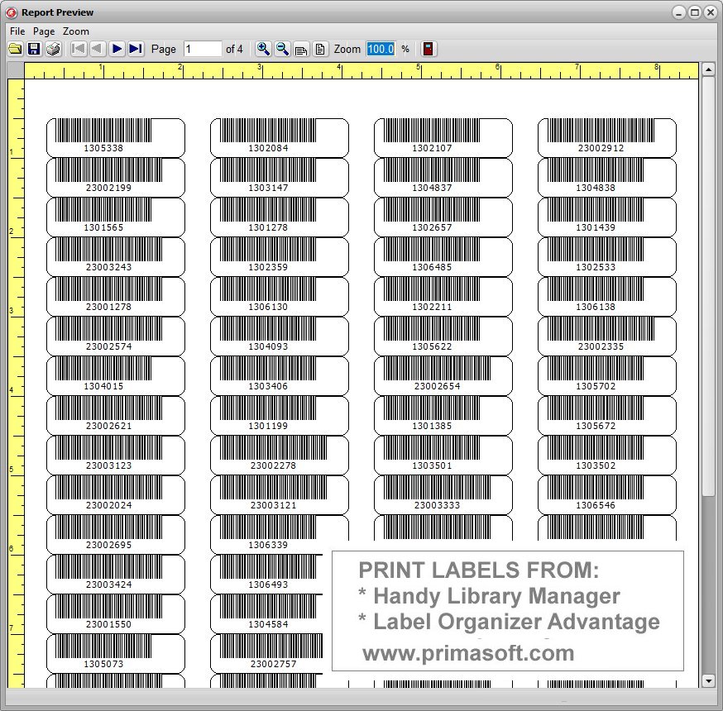Select barcode label 1301565
Image resolution: width=723 pixels, height=711 pixels.
tap(116, 217)
